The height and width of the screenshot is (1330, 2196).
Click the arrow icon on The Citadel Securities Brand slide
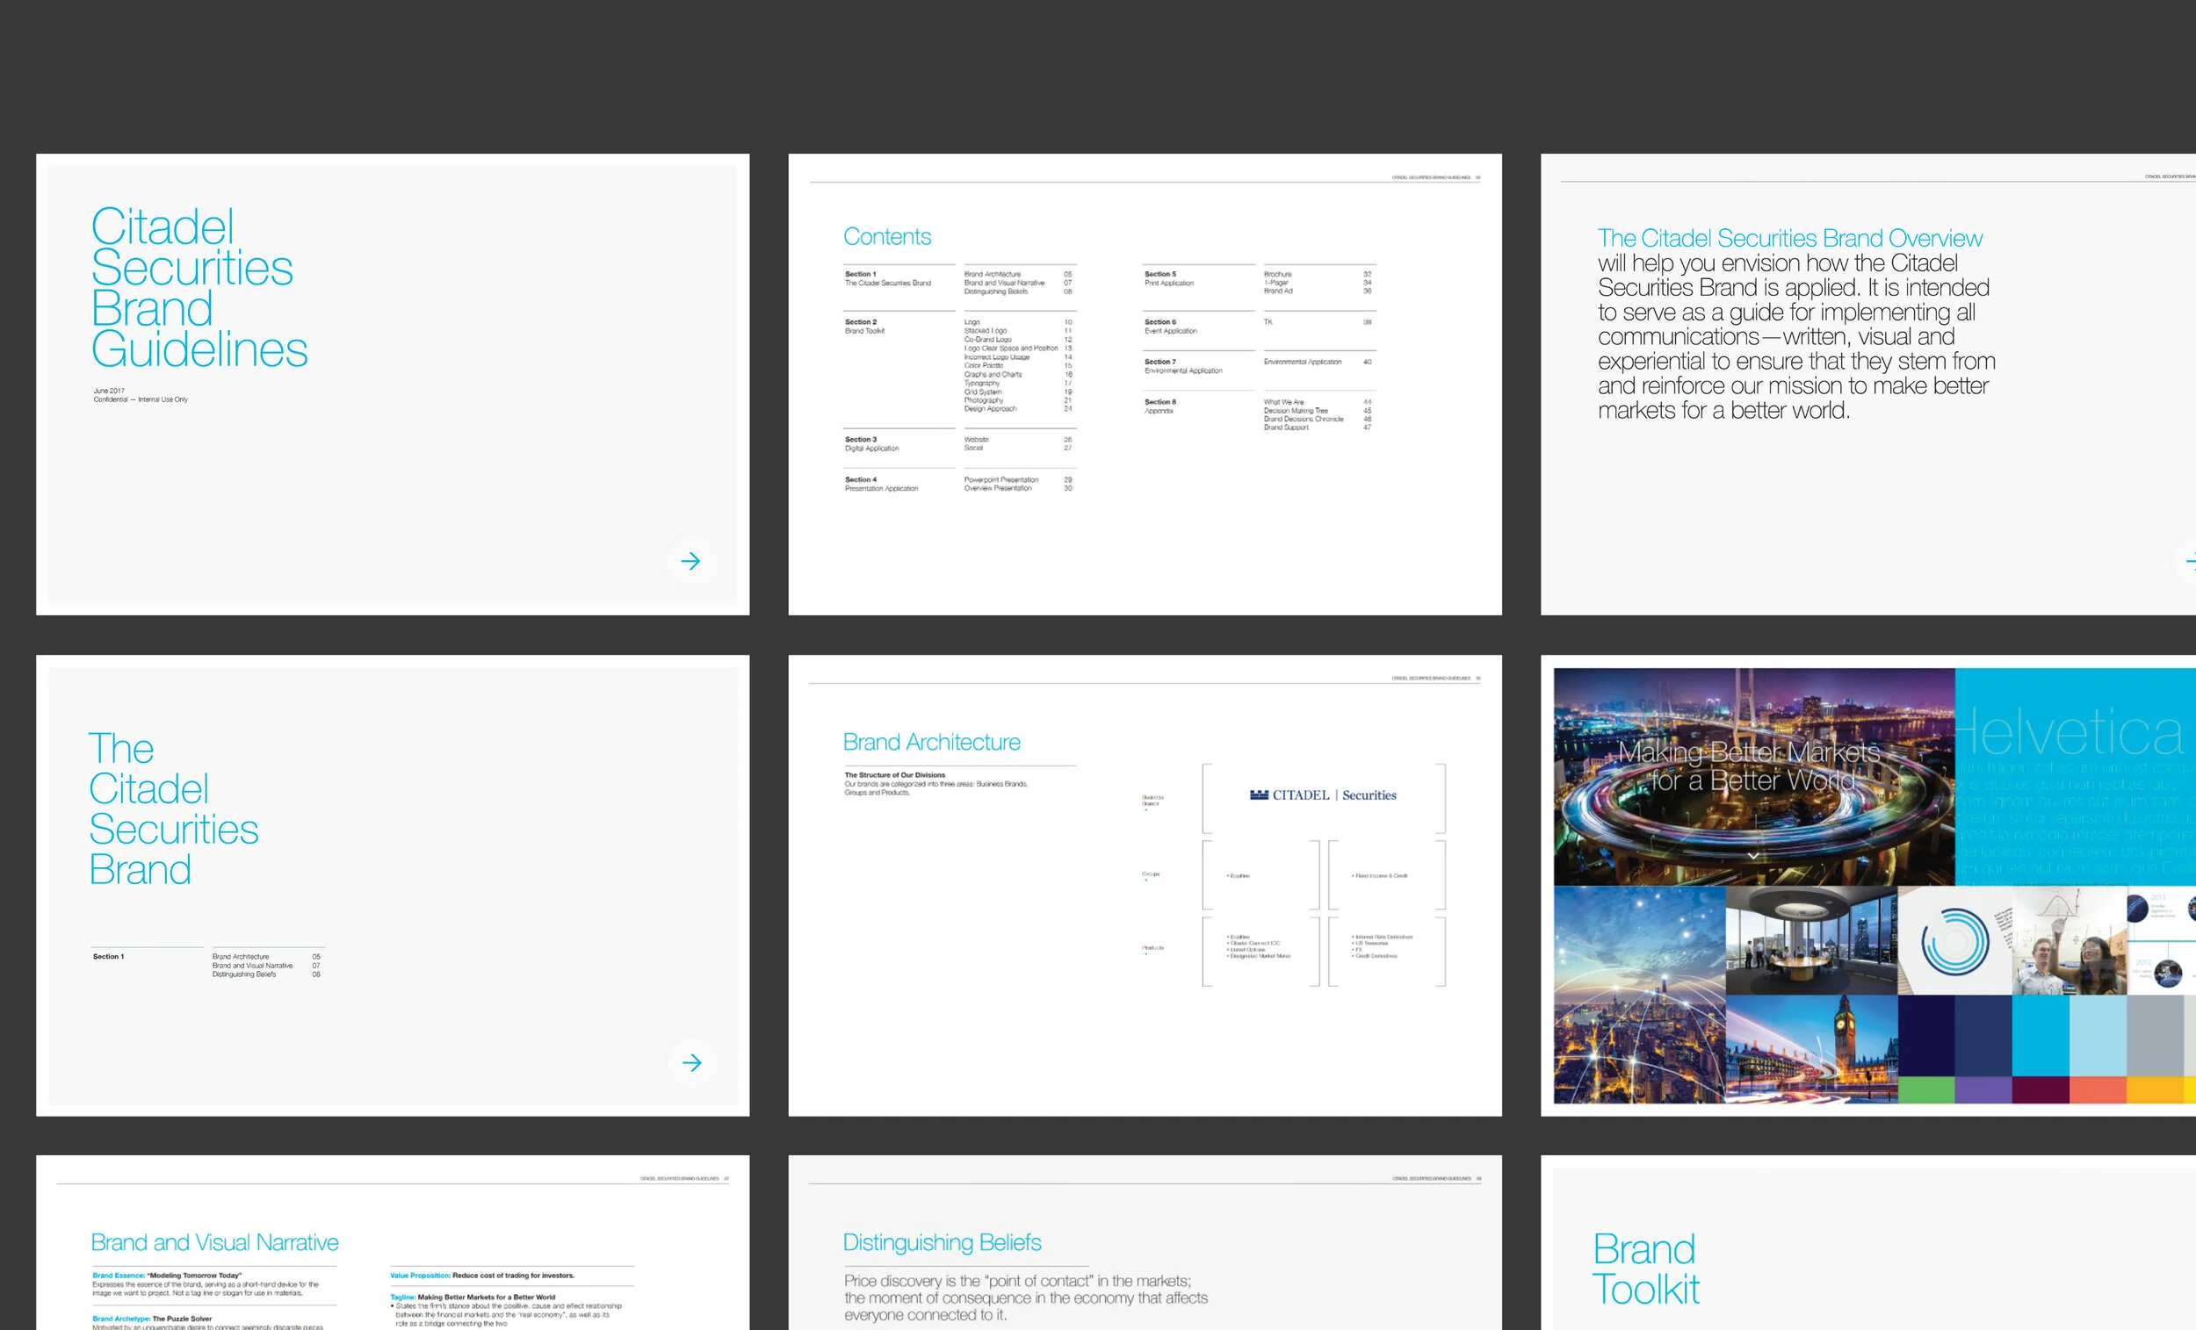tap(691, 1063)
